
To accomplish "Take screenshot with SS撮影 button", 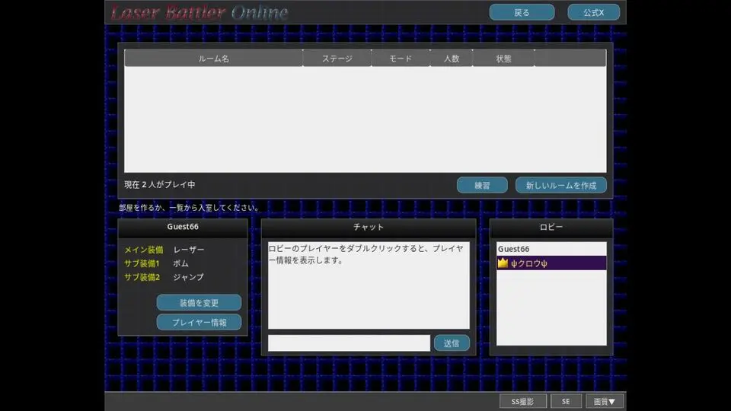I will pyautogui.click(x=522, y=401).
